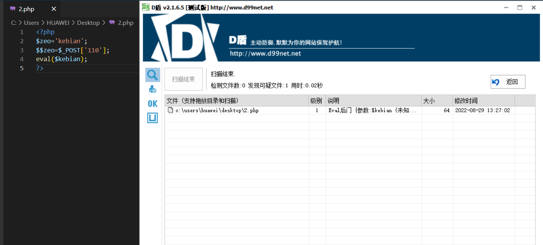Image resolution: width=543 pixels, height=245 pixels.
Task: Open the http://www.d99net.net banner link
Action: [265, 54]
